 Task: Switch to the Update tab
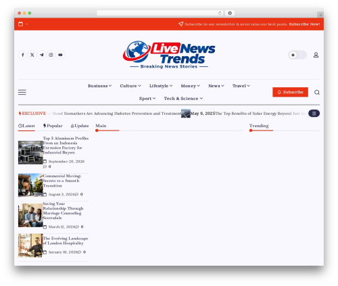[x=80, y=126]
